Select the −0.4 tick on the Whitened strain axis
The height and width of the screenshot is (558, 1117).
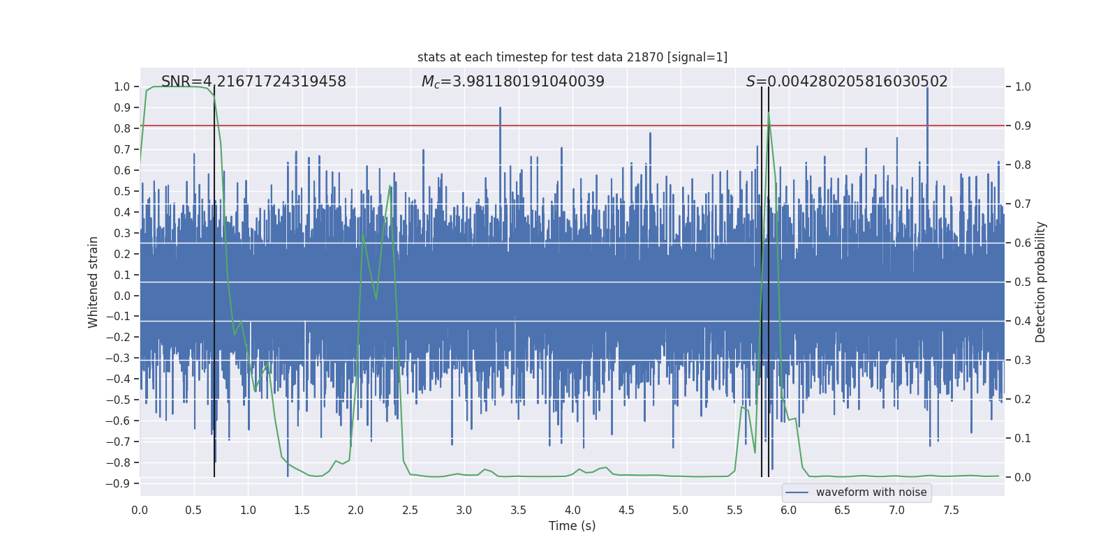[x=118, y=379]
